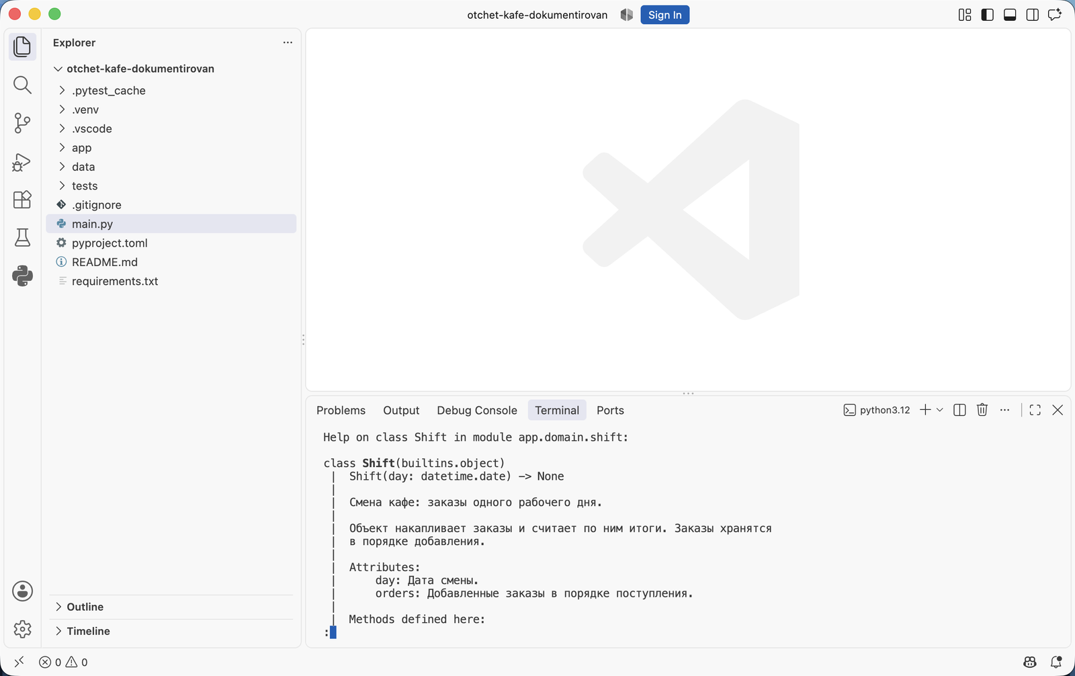Open the chat icon in title bar

(x=1055, y=15)
